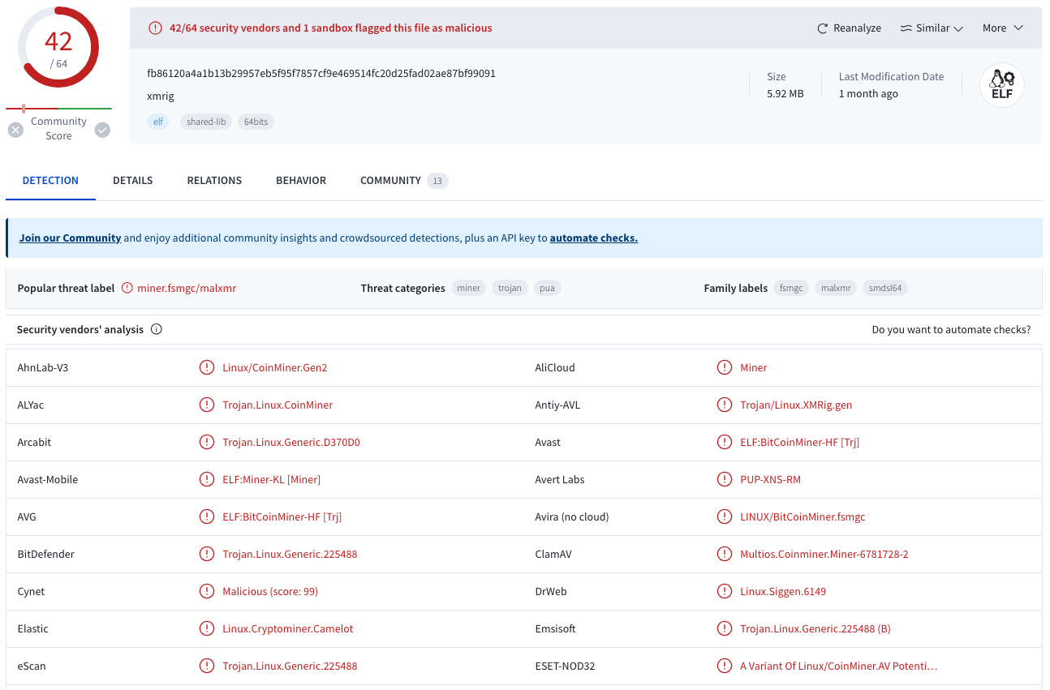Click Multios.Coinminer.Miner-6781728-2 result
This screenshot has height=690, width=1050.
[x=824, y=555]
